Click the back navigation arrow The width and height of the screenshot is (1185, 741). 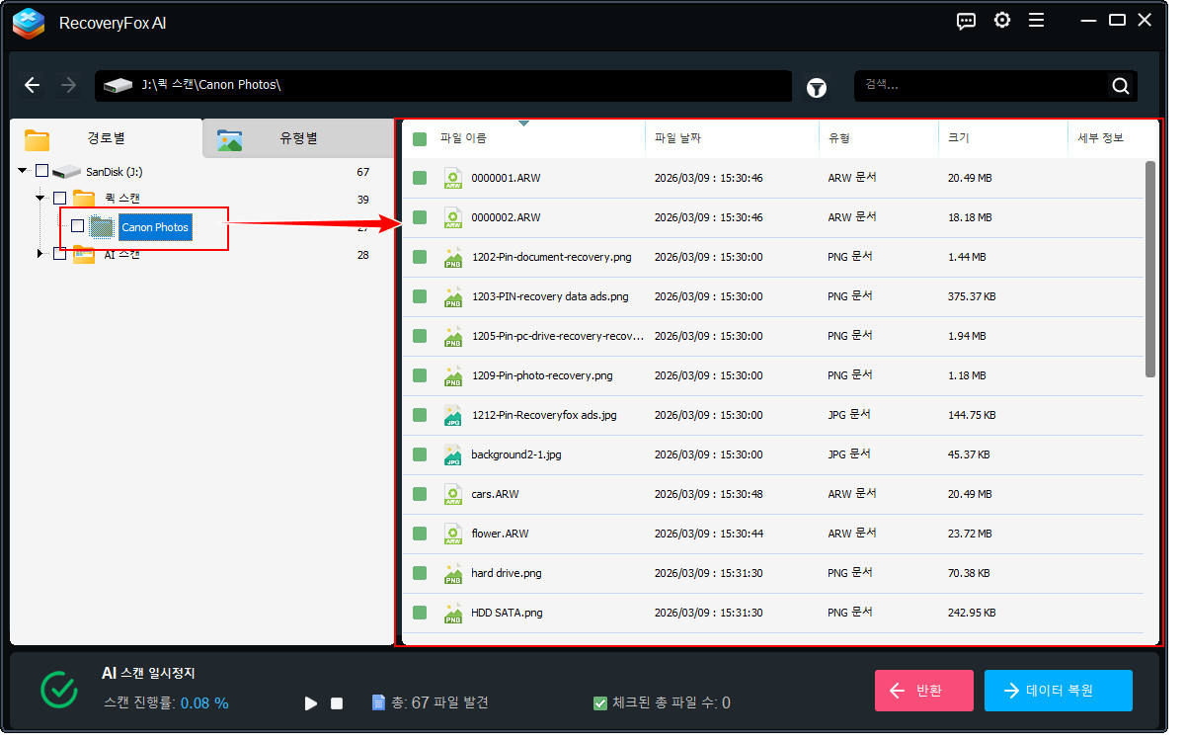[x=32, y=85]
